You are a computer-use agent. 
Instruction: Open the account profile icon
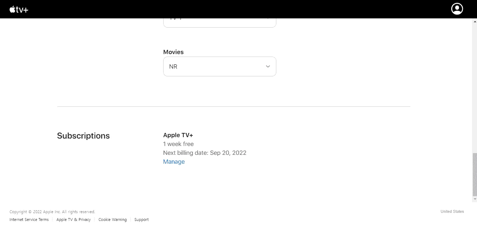click(457, 9)
